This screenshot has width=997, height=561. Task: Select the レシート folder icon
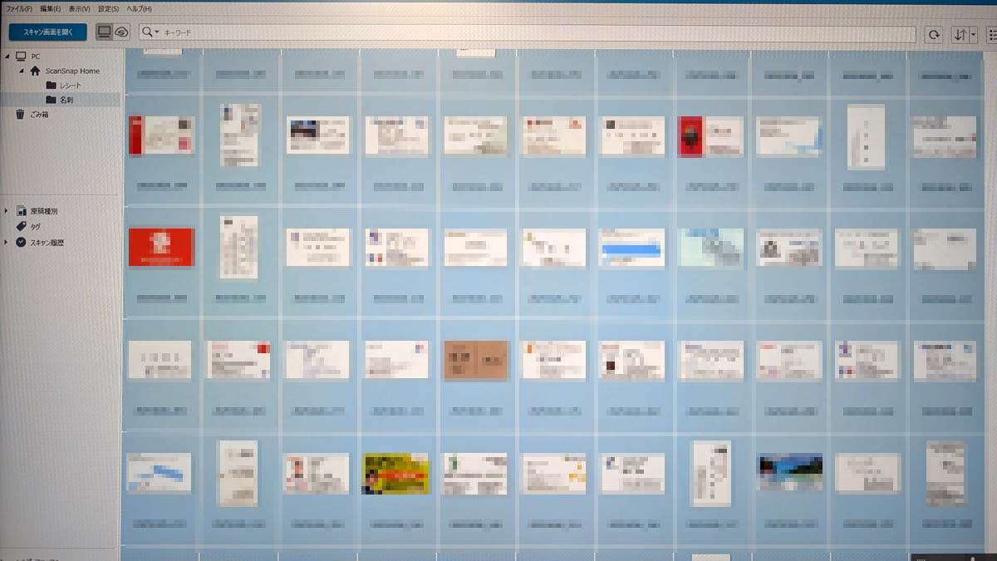(51, 86)
